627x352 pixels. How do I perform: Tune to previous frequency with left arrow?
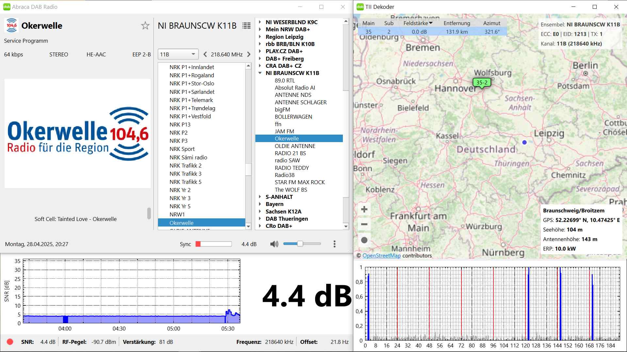click(x=205, y=54)
